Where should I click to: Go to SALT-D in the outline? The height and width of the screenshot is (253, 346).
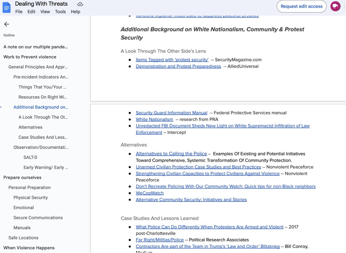[x=30, y=157]
